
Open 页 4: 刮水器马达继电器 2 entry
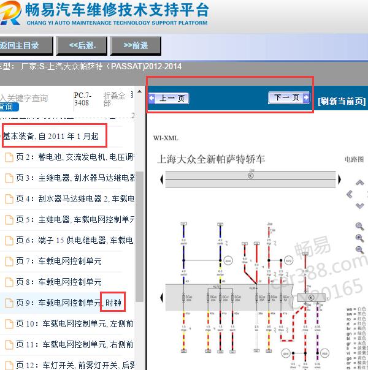click(x=75, y=198)
